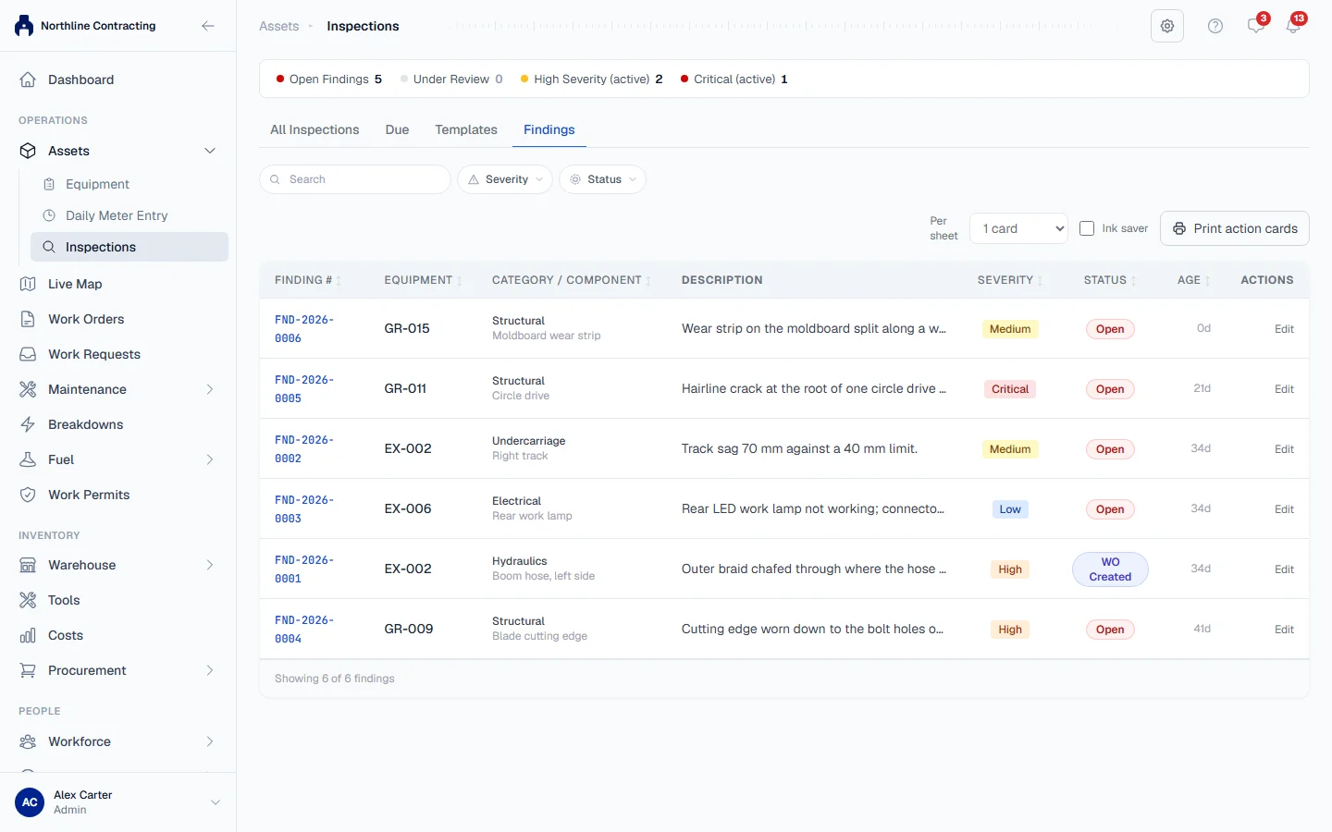Viewport: 1332px width, 832px height.
Task: Open the help question-mark icon
Action: (1215, 26)
